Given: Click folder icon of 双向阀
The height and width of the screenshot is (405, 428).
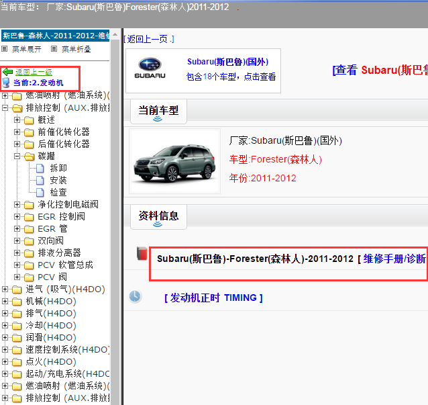Looking at the screenshot, I should [x=29, y=241].
